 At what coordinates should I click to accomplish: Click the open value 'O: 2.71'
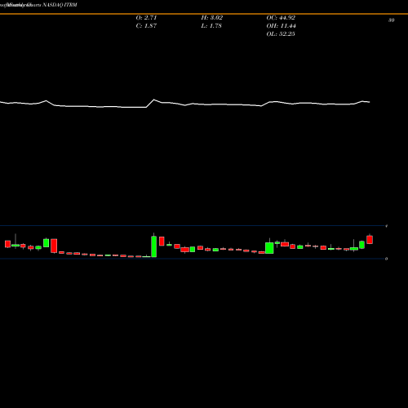click(x=146, y=18)
